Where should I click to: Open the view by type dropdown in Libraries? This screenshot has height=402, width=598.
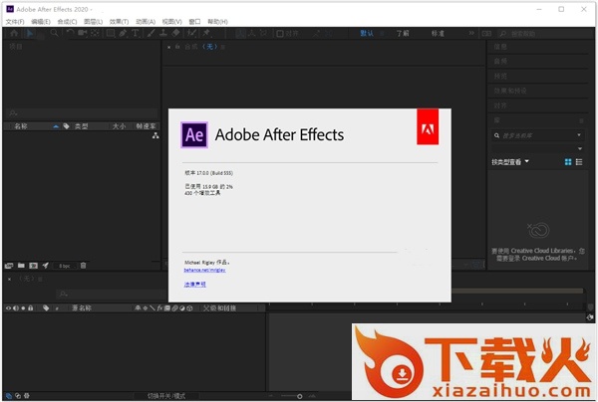click(x=510, y=162)
